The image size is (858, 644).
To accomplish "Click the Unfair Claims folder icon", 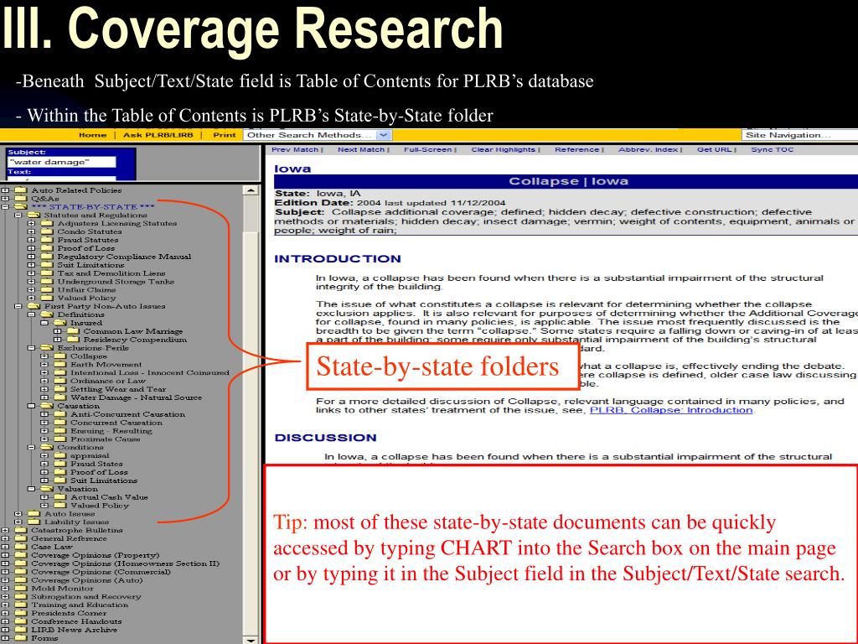I will point(47,289).
